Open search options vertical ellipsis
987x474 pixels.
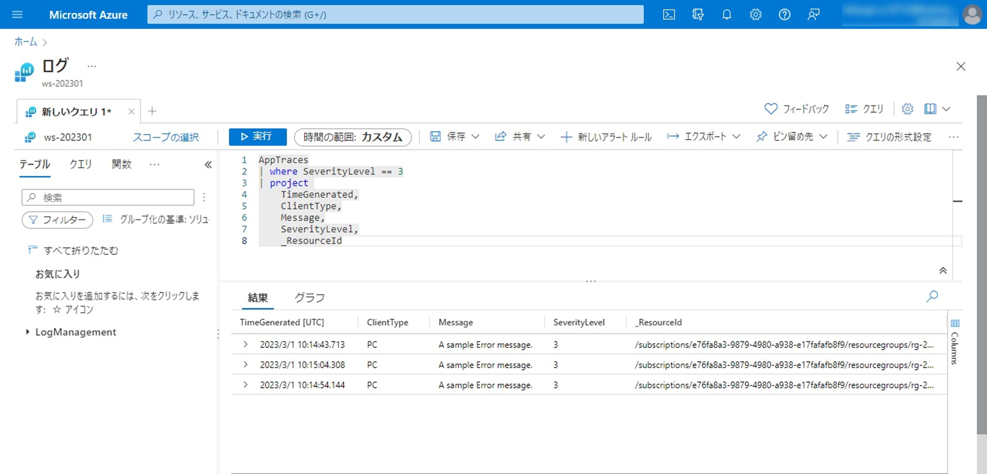click(x=204, y=197)
